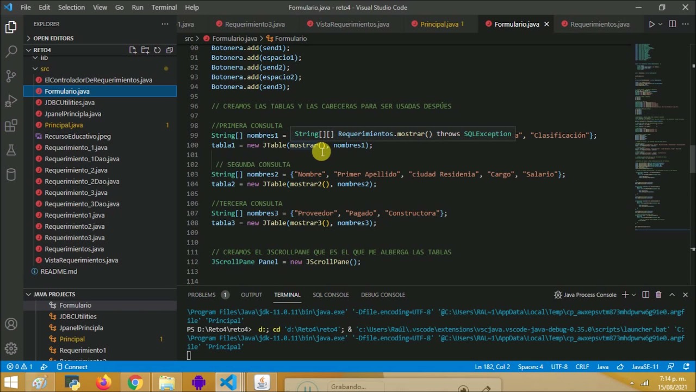Screen dimensions: 696x392
Task: Open Firefox from the taskbar
Action: [x=103, y=383]
